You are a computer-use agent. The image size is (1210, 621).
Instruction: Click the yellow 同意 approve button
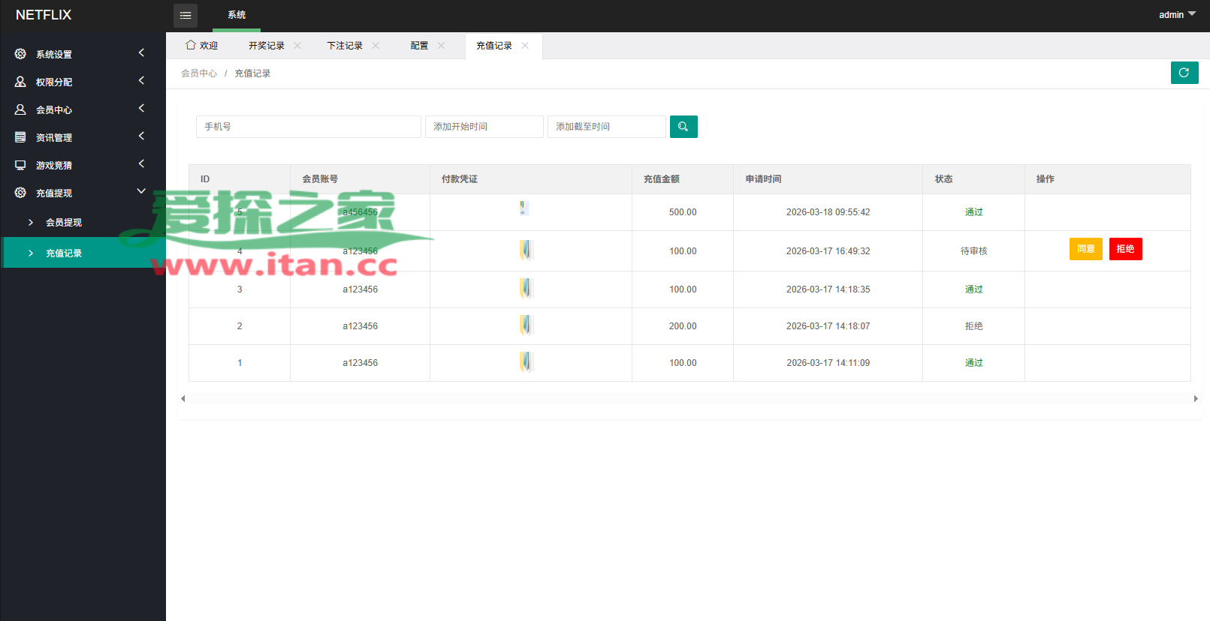click(x=1085, y=249)
